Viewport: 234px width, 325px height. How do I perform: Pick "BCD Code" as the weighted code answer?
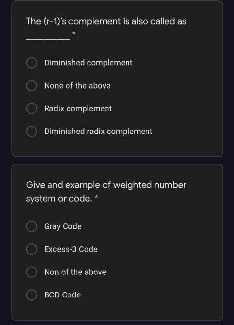tap(32, 295)
